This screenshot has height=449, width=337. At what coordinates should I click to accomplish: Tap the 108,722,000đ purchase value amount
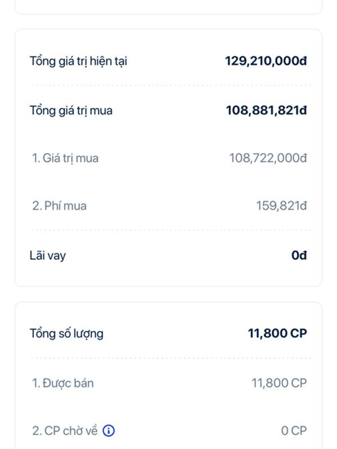(268, 158)
